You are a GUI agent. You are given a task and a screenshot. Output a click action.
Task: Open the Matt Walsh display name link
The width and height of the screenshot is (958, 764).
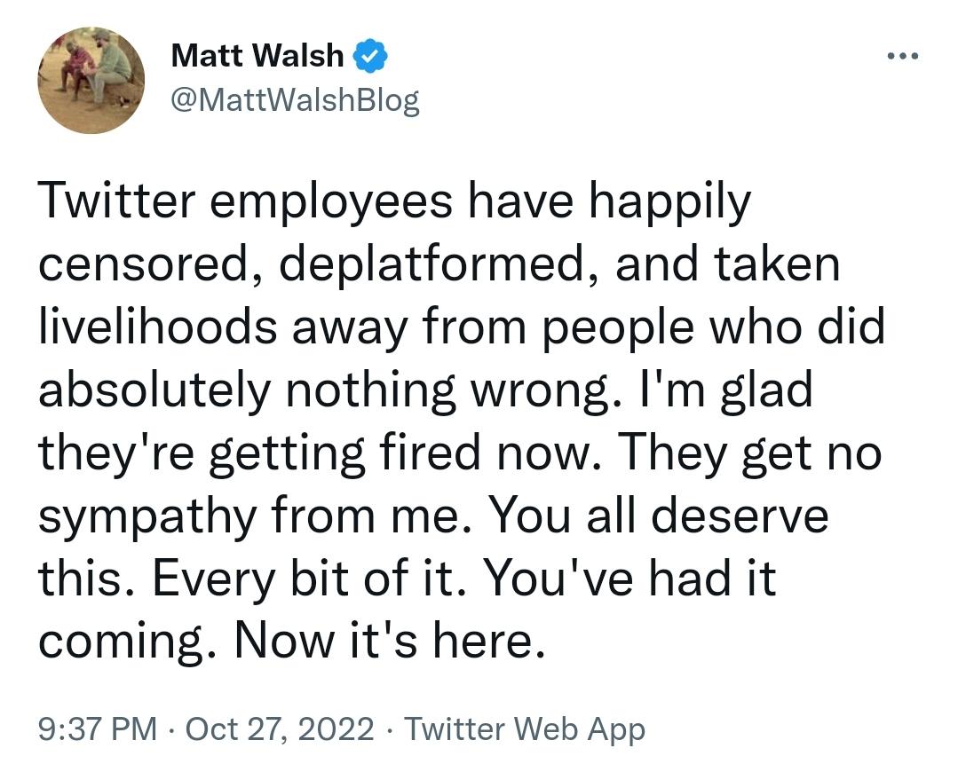(x=257, y=55)
